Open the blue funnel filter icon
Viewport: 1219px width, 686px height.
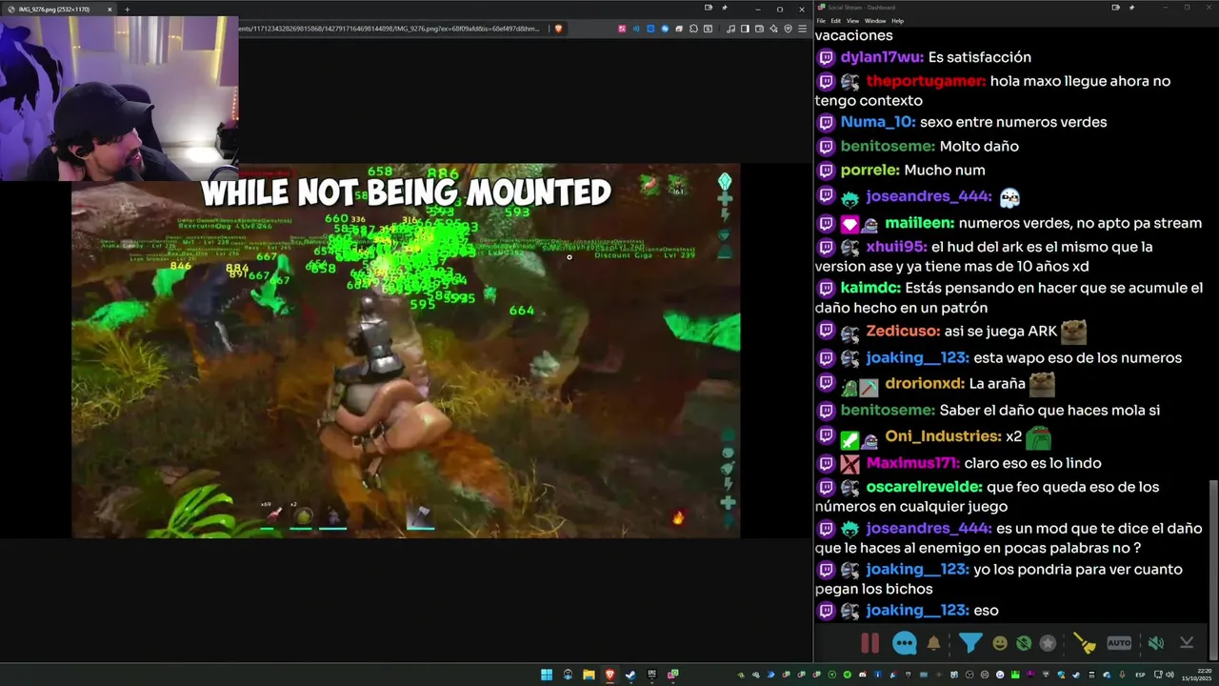970,643
